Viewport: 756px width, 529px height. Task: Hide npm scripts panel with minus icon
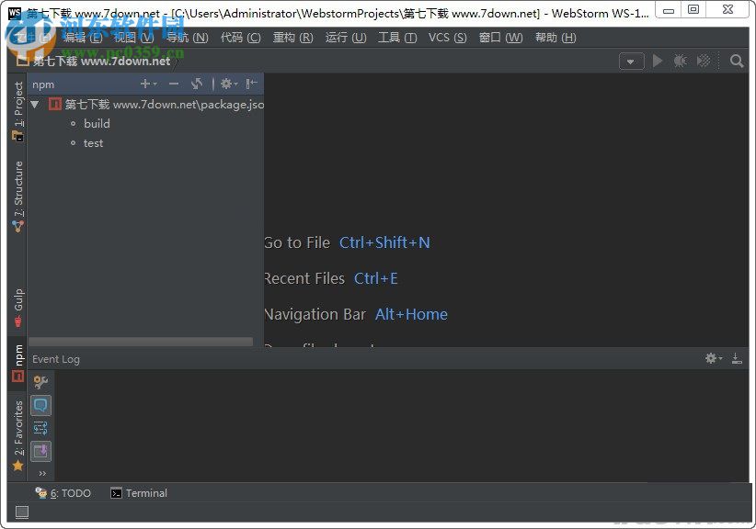[x=173, y=84]
